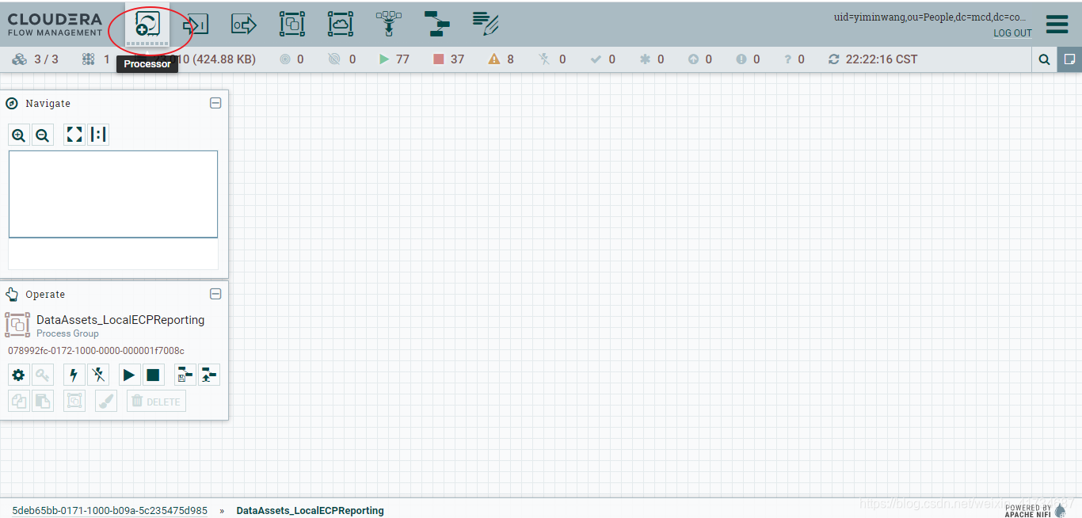Click the create template icon

(185, 375)
